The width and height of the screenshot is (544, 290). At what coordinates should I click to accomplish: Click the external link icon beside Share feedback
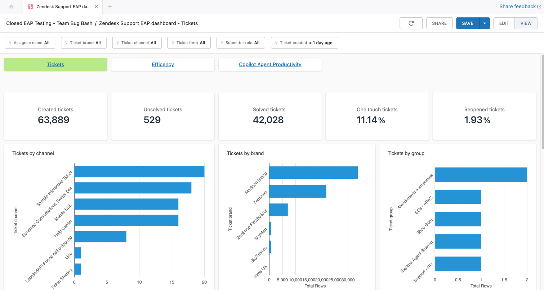[539, 6]
